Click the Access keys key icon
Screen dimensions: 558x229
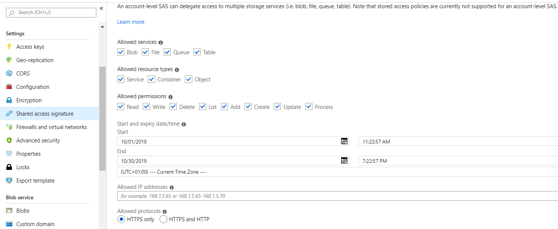coord(9,47)
